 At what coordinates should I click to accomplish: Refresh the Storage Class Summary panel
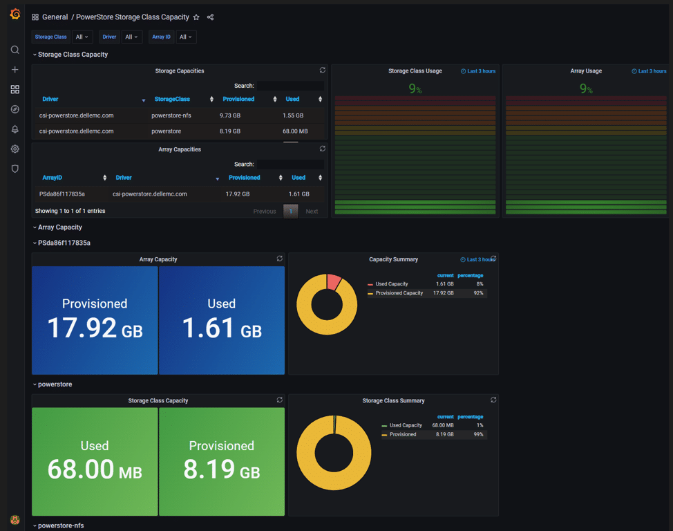493,400
